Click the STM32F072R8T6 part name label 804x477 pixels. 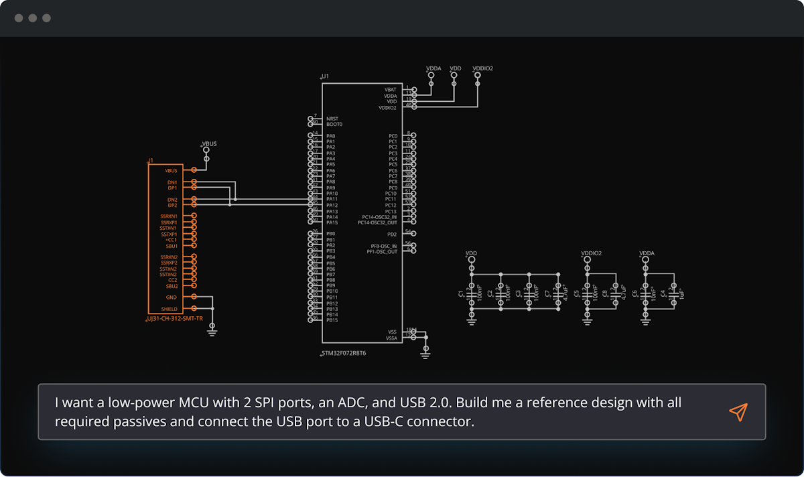pos(344,352)
